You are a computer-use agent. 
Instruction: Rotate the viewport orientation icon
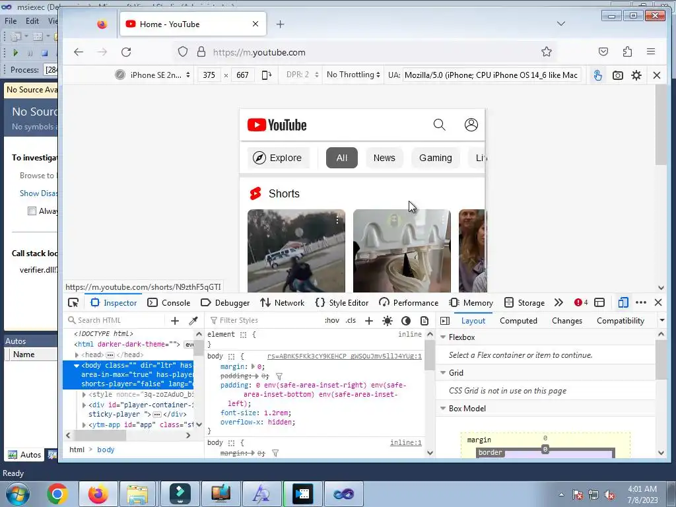coord(267,75)
